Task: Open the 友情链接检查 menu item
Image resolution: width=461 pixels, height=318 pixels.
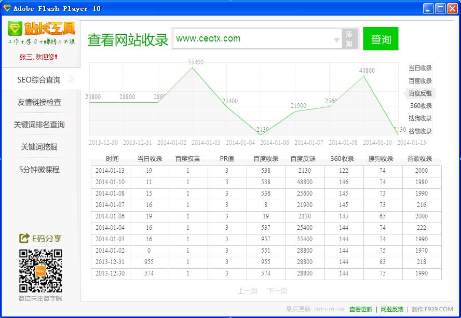Action: (x=39, y=102)
